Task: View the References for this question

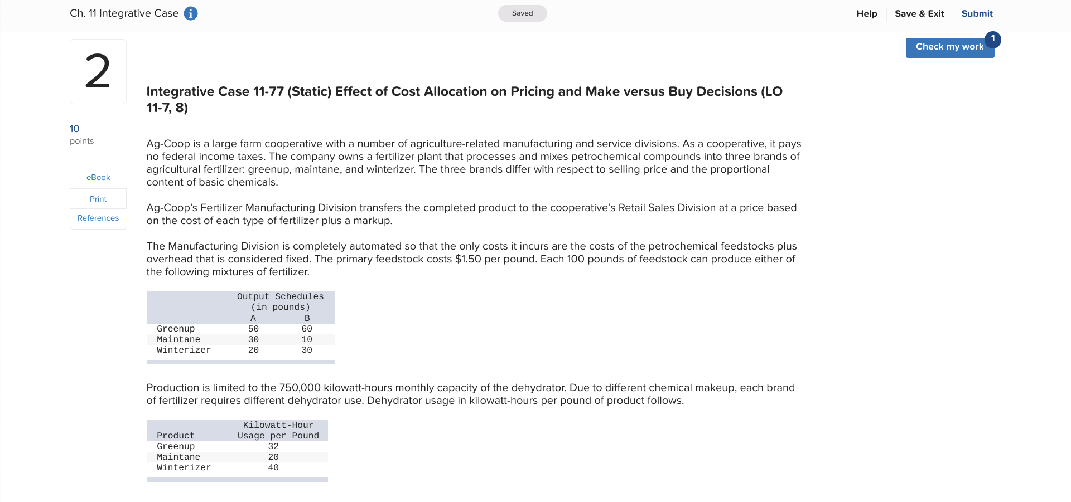Action: pos(98,218)
